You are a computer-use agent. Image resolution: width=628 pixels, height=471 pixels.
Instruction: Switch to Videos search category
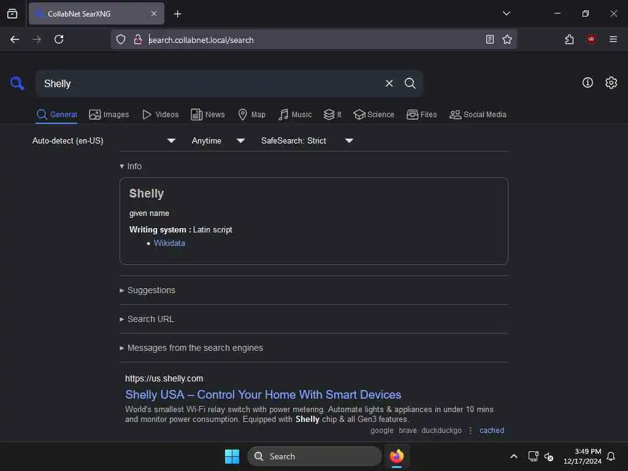(160, 115)
